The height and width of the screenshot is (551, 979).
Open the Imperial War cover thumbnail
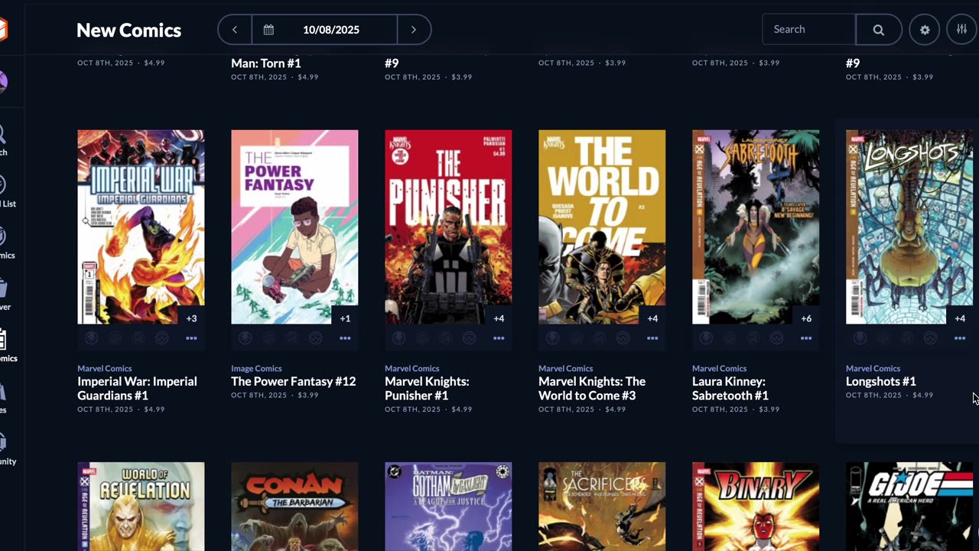141,227
